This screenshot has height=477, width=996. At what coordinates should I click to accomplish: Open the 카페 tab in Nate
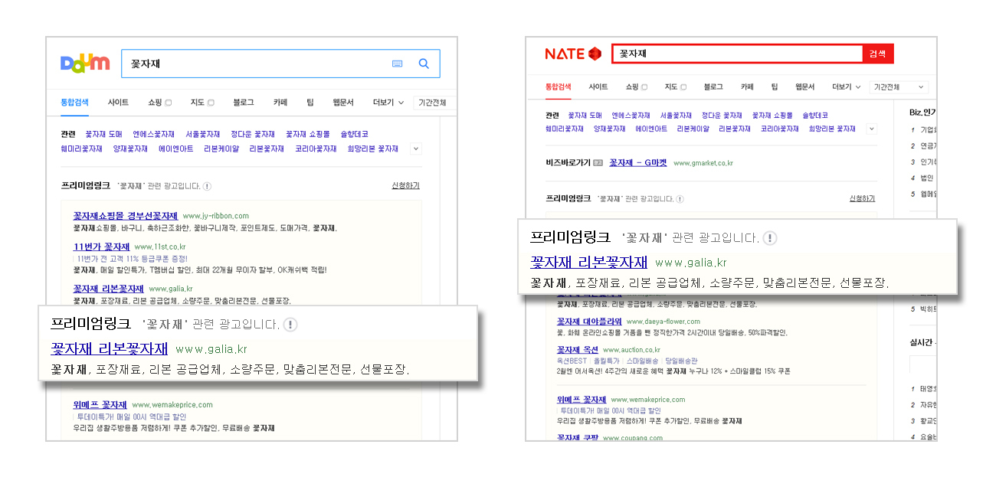coord(747,87)
